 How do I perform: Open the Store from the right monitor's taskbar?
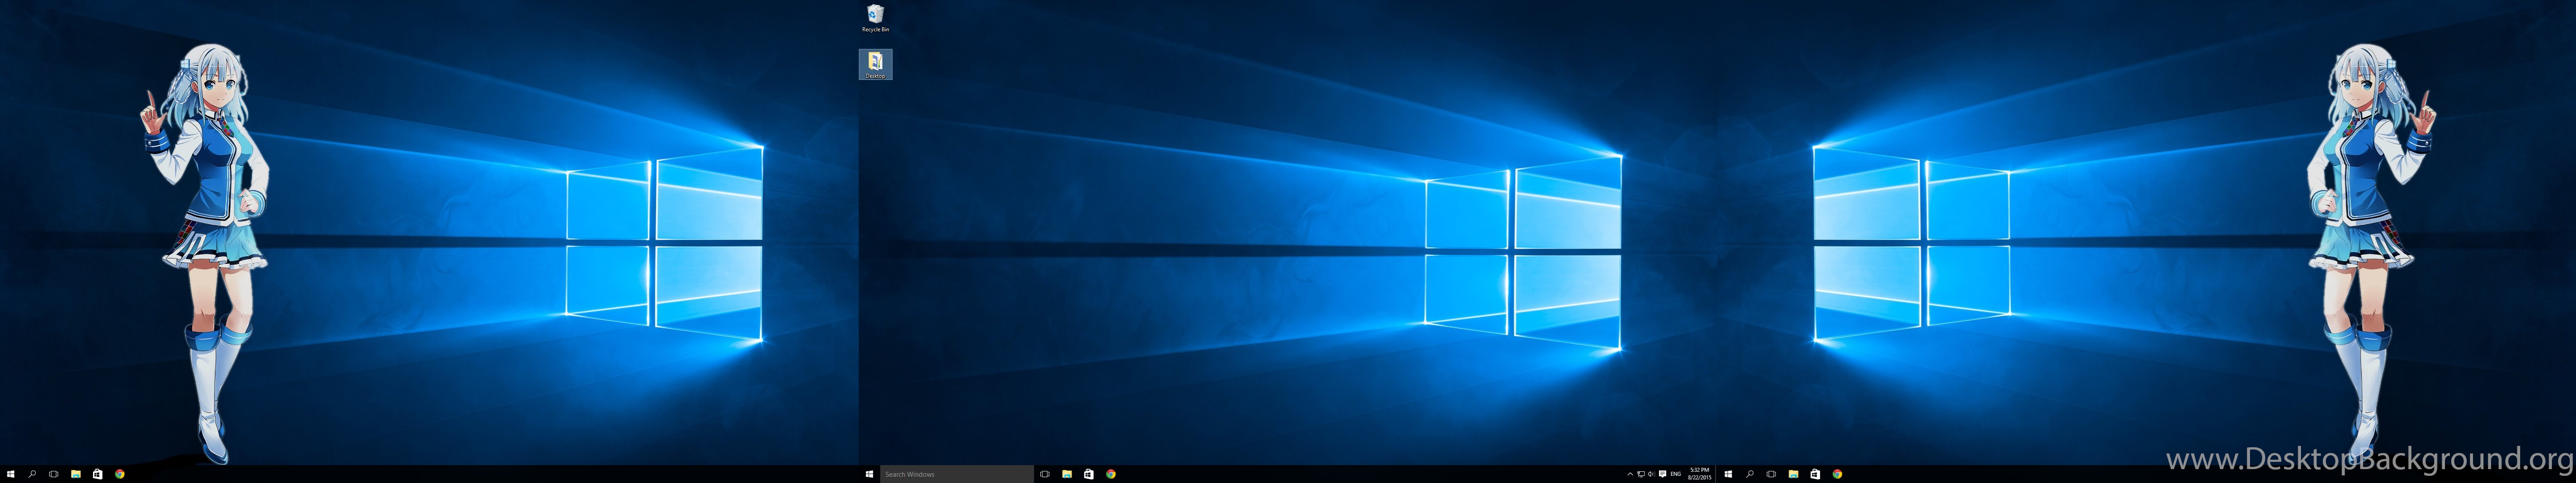[x=1815, y=474]
